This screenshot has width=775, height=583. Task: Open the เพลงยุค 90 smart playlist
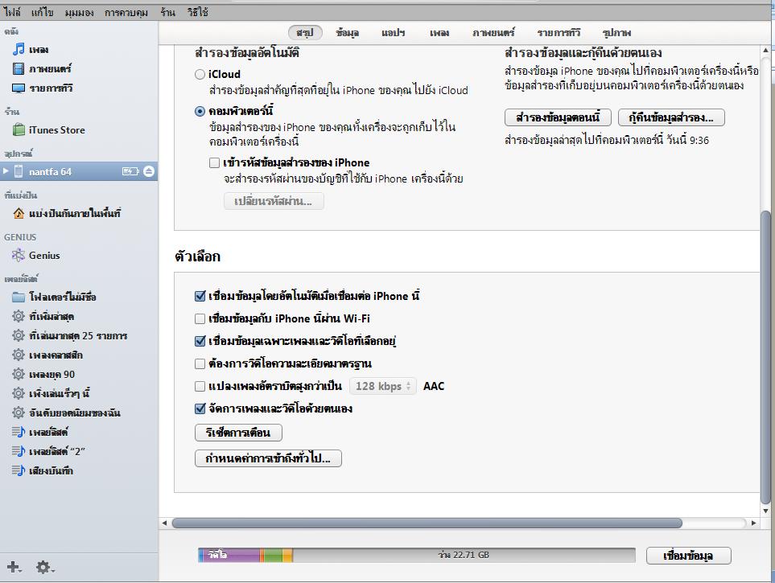[43, 374]
